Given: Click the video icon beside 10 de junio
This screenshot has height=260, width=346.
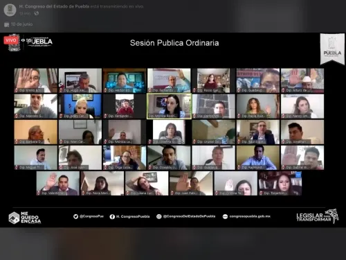Looking at the screenshot, I should point(7,24).
